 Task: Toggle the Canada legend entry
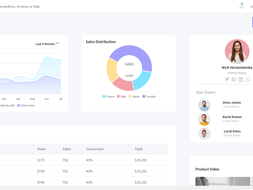click(149, 97)
